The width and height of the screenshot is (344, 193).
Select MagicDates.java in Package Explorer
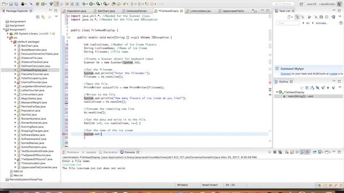click(x=31, y=99)
